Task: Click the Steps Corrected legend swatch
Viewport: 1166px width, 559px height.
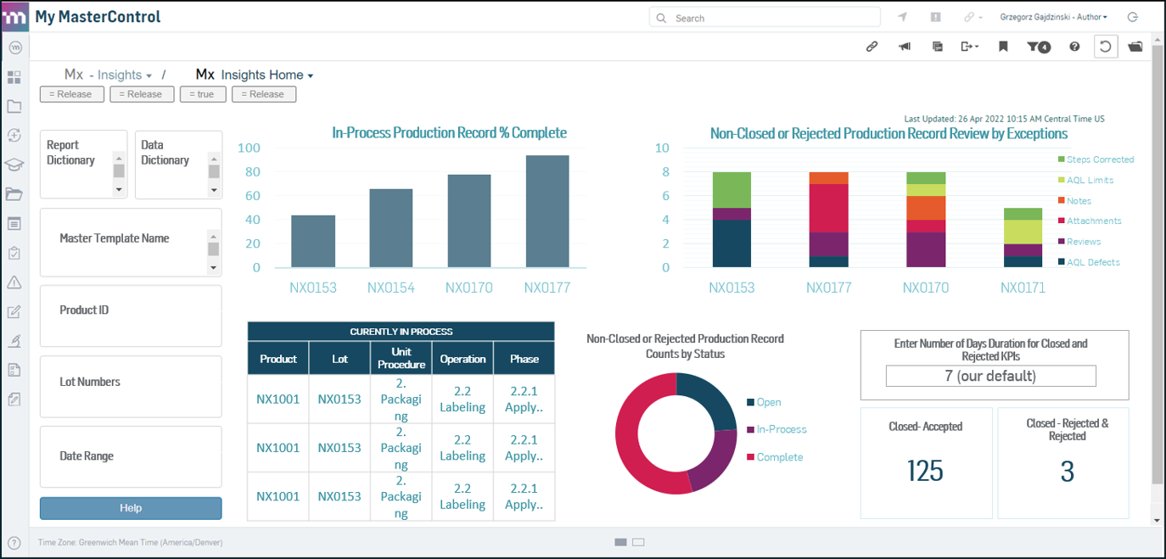Action: [1061, 159]
